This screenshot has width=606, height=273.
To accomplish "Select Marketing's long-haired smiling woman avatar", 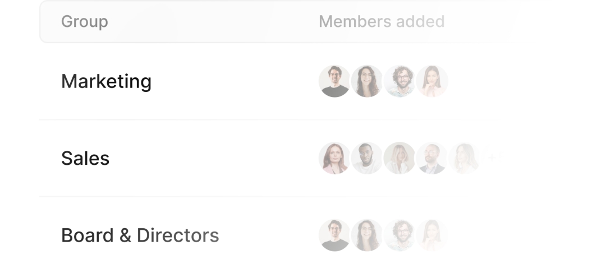I will [367, 81].
